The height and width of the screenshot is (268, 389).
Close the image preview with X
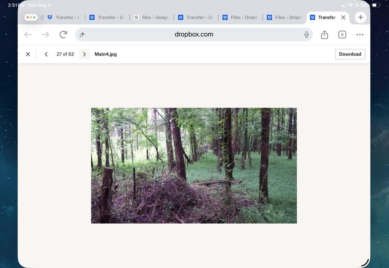tap(28, 54)
